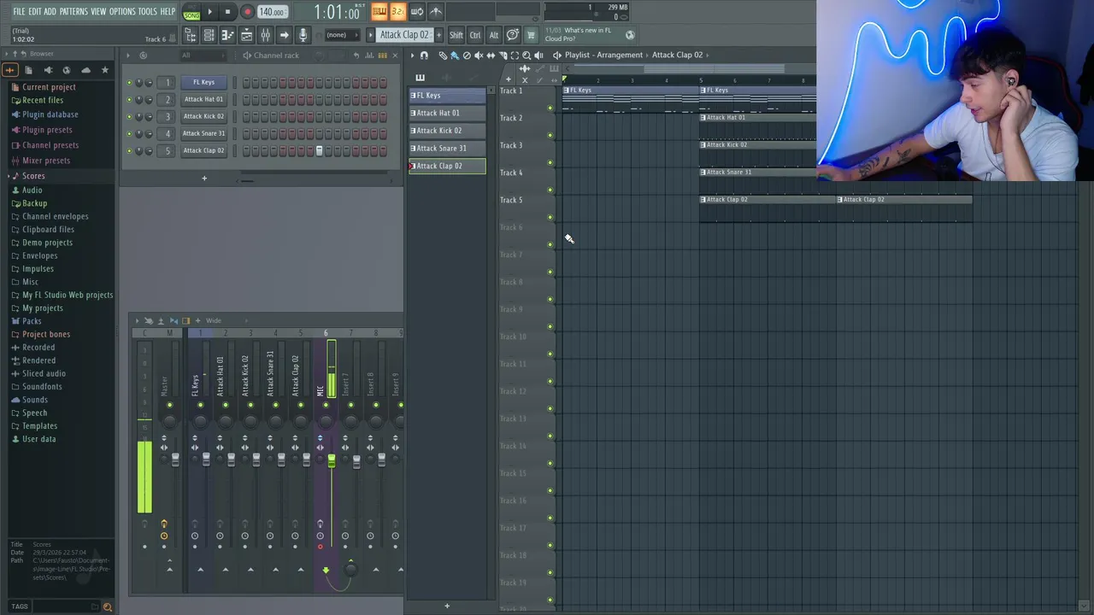Mute Track 5 in the Playlist
Image resolution: width=1094 pixels, height=615 pixels.
pyautogui.click(x=550, y=217)
